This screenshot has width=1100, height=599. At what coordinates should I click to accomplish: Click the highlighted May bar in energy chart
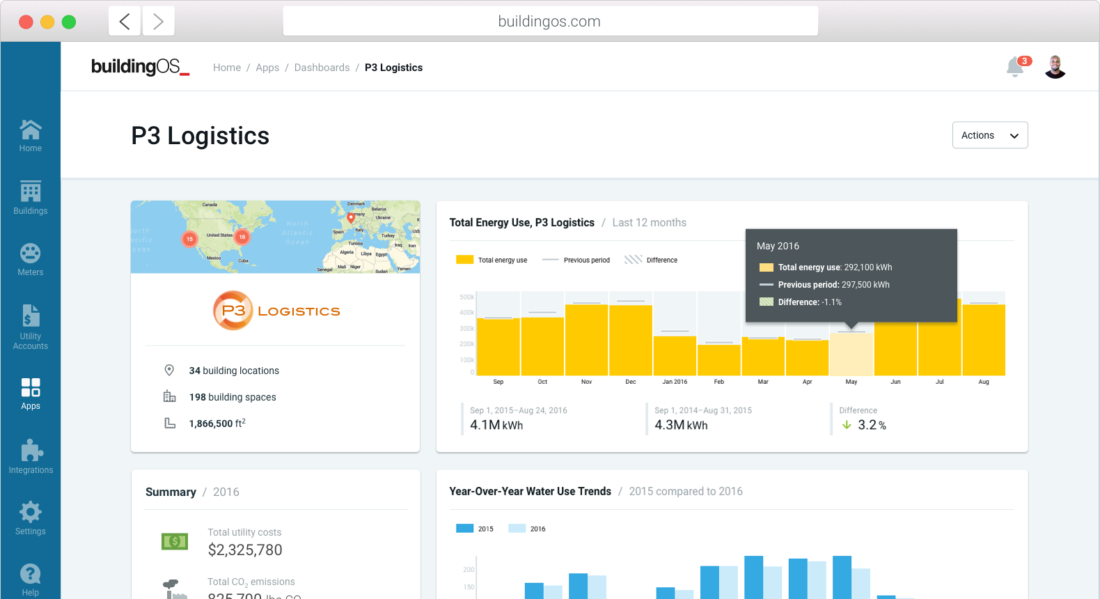(x=851, y=355)
